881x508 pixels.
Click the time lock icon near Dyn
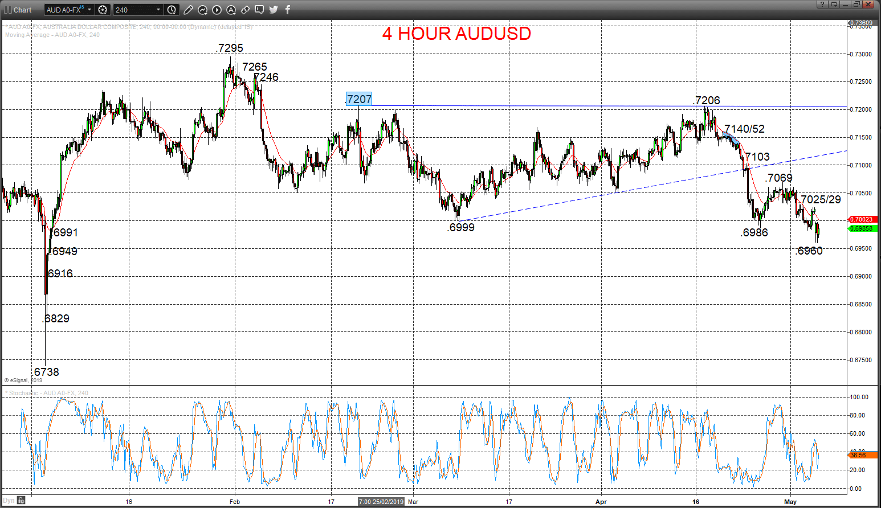[21, 501]
